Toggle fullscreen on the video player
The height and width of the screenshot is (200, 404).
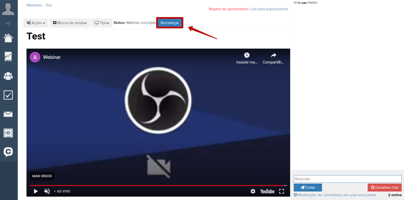pyautogui.click(x=282, y=191)
